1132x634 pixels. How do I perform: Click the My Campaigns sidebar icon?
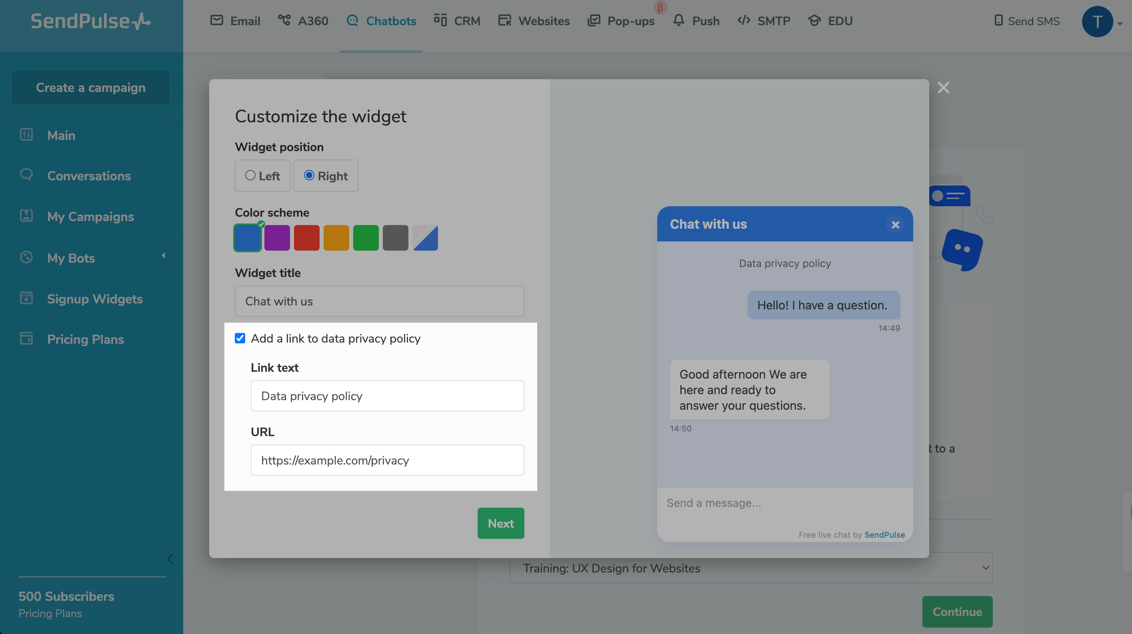26,215
